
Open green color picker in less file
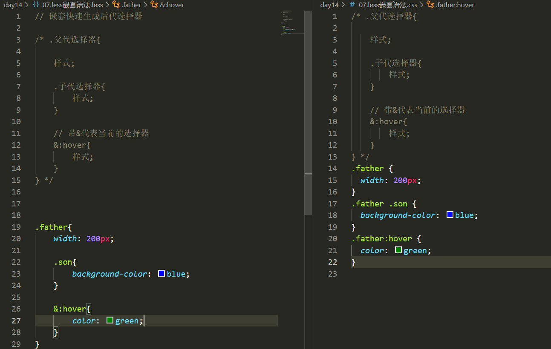coord(110,320)
